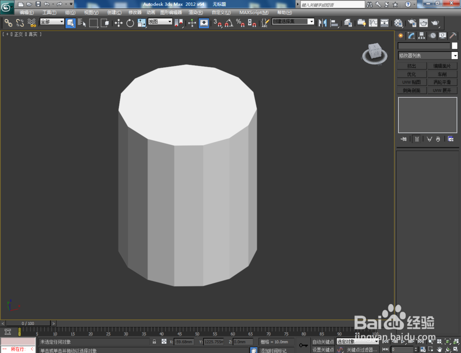Open the Rendered Frame Window icon
Viewport: 461px width, 353px height.
click(x=423, y=23)
